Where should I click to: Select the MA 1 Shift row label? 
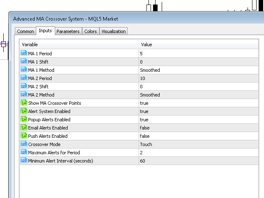click(38, 62)
